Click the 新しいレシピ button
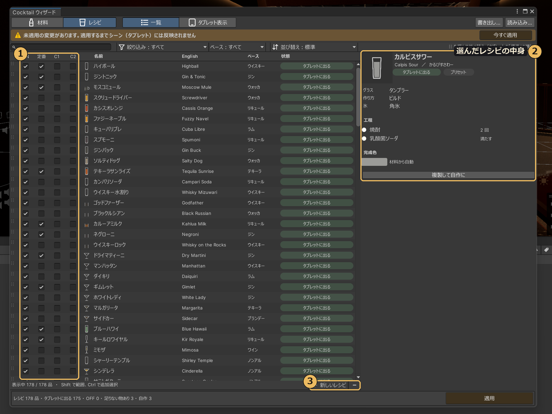 332,385
